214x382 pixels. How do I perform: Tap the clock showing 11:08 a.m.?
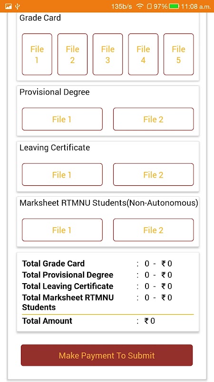click(196, 6)
